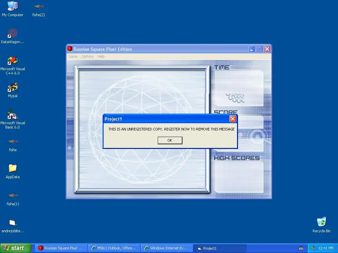Close the Project1 message dialog
This screenshot has width=338, height=253.
click(233, 119)
